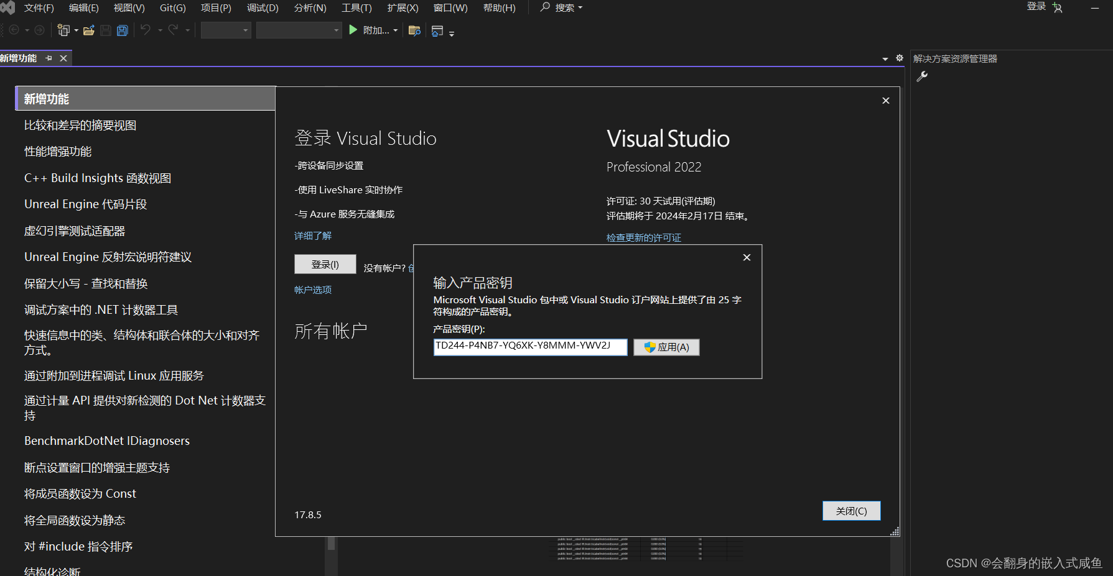The width and height of the screenshot is (1113, 576).
Task: Open BenchmarkDotNet IDiagnosers item
Action: (107, 441)
